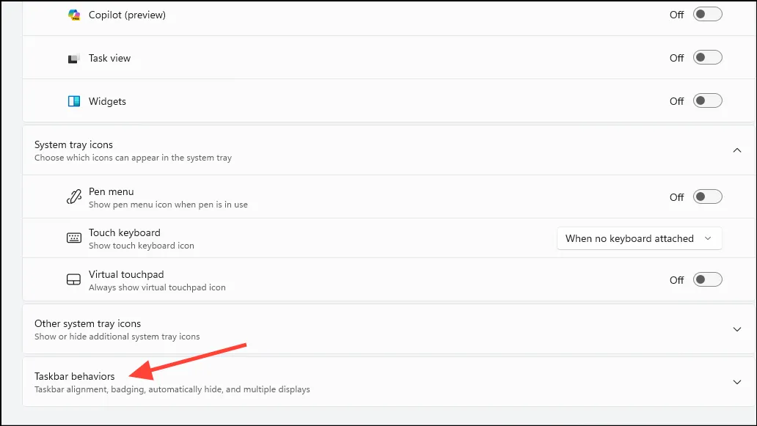Click the Other system tray icons heading

(x=87, y=324)
